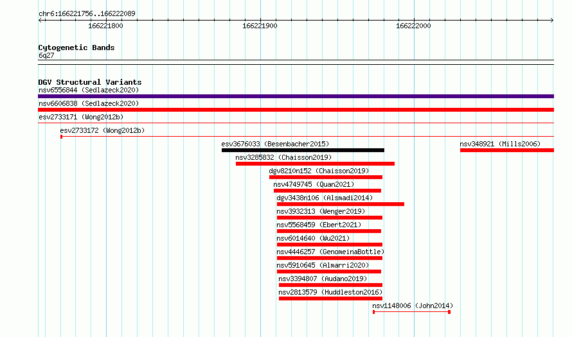Click ruler position 166221800
This screenshot has width=572, height=337.
click(106, 26)
